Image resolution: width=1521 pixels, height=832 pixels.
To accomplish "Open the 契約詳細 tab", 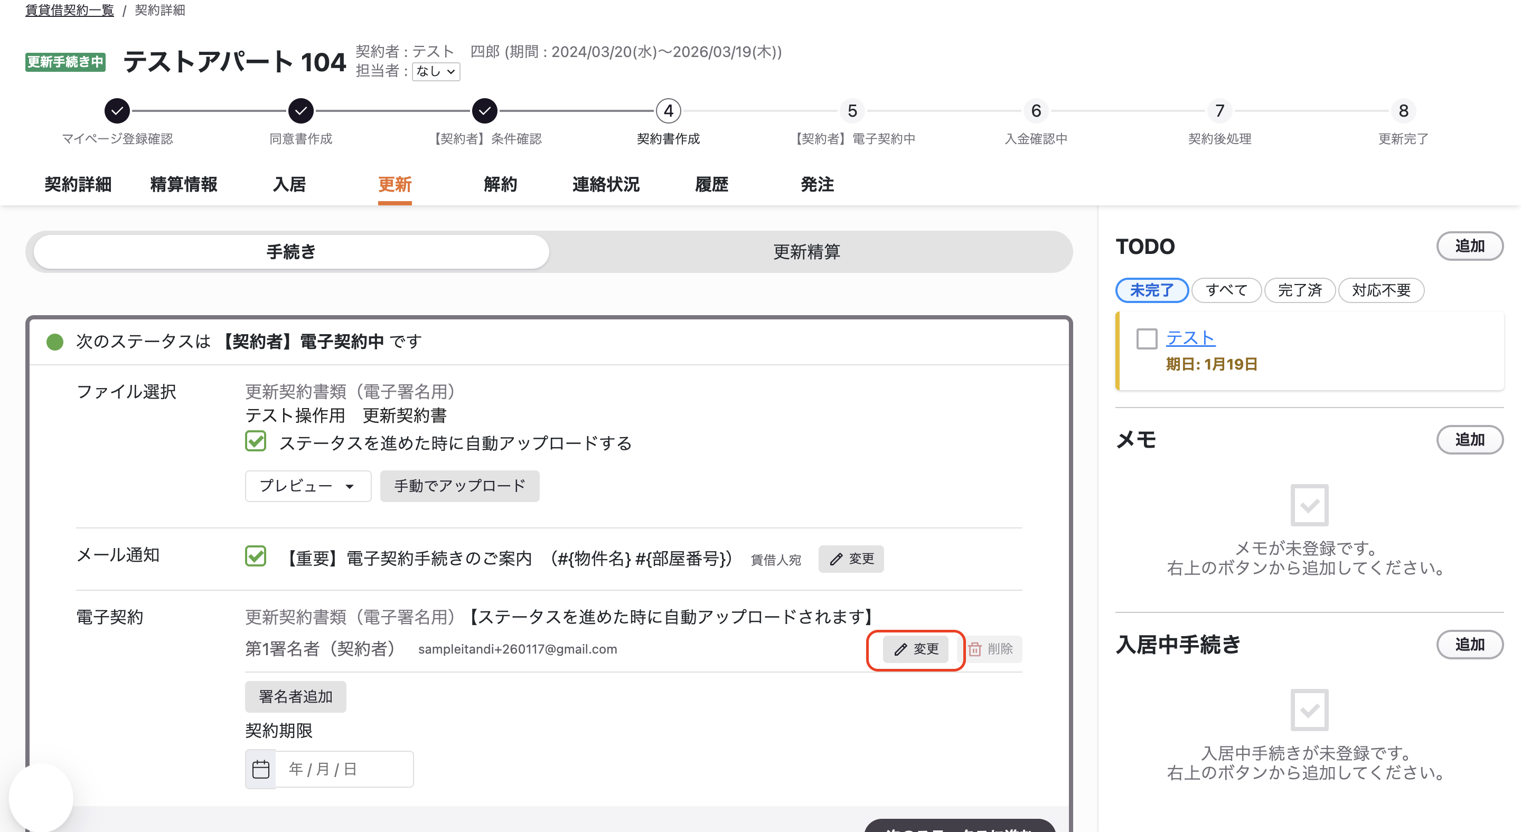I will click(78, 185).
